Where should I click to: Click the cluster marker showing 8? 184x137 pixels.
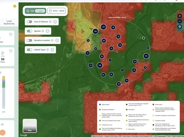pyautogui.click(x=96, y=48)
